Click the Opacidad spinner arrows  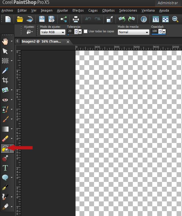(x=160, y=32)
